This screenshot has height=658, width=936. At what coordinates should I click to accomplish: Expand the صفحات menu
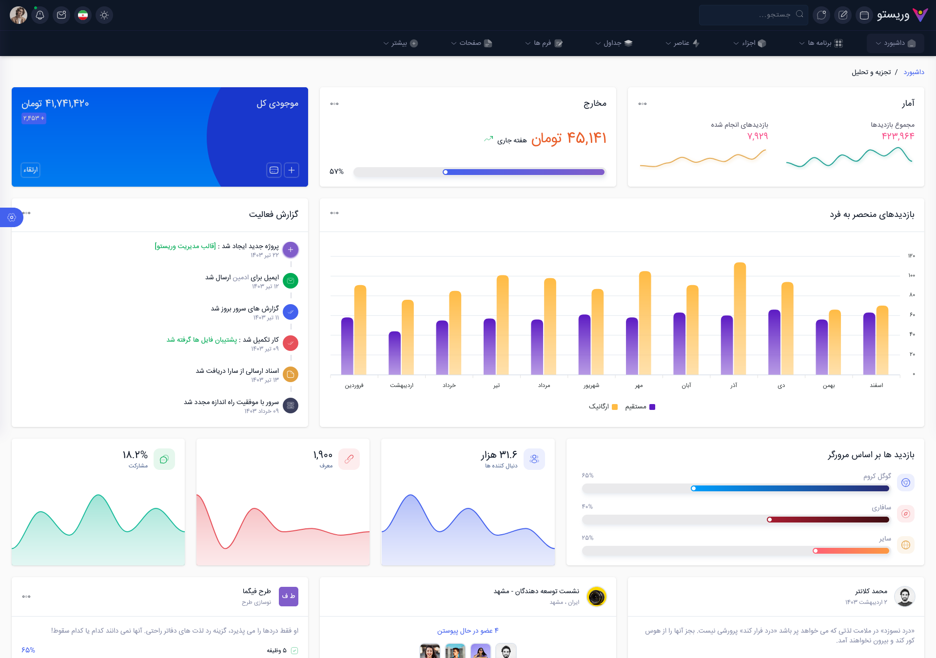point(471,43)
